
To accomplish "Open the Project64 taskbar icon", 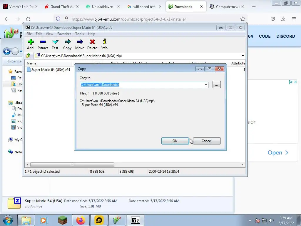I will pos(117,220).
